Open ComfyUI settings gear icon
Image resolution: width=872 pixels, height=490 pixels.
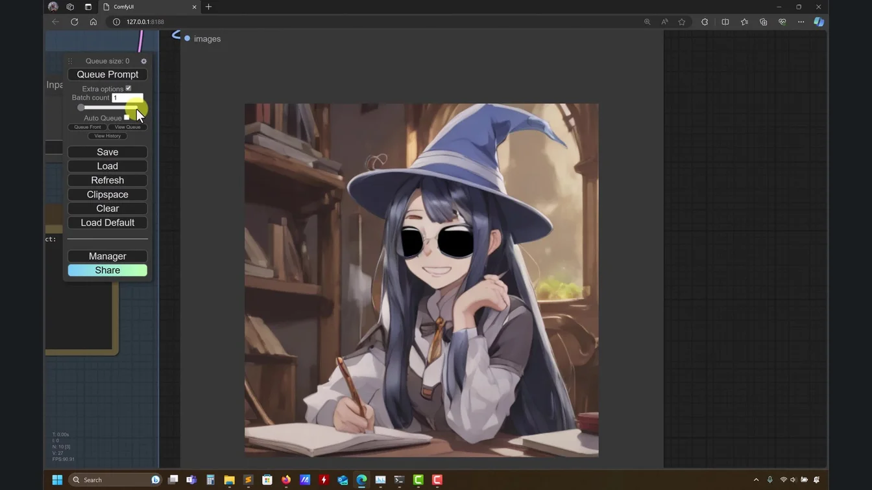click(x=144, y=62)
